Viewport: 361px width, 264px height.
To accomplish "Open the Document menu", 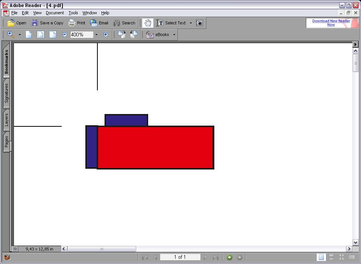I will click(x=55, y=13).
